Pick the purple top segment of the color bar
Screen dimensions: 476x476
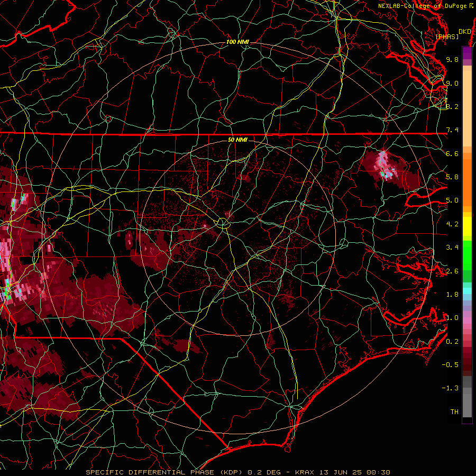click(467, 53)
